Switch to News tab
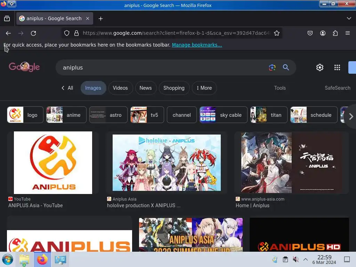 (146, 88)
